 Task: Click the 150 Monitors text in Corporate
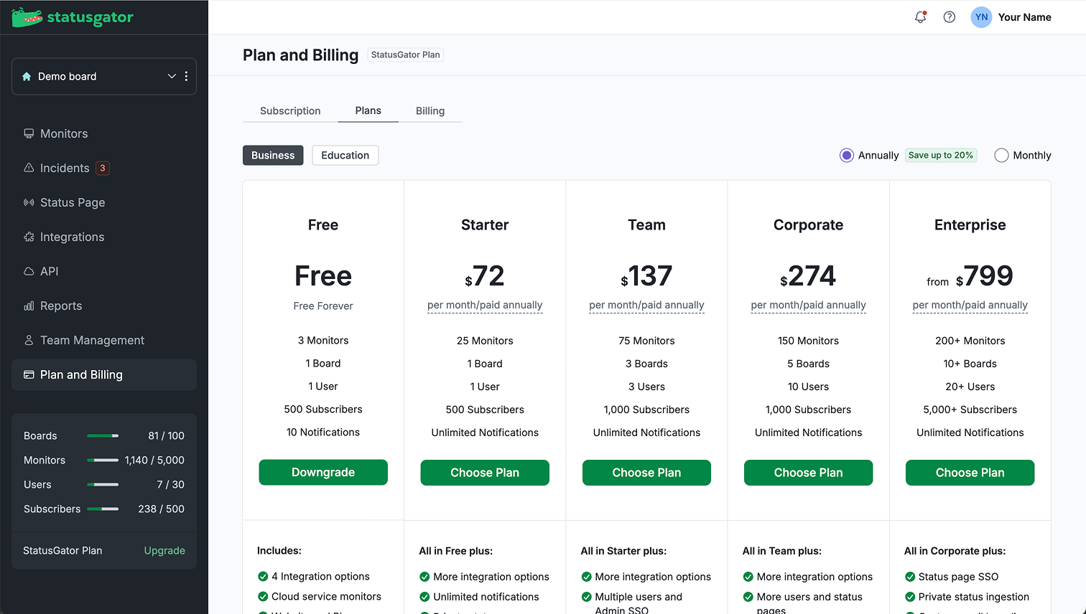tap(808, 341)
